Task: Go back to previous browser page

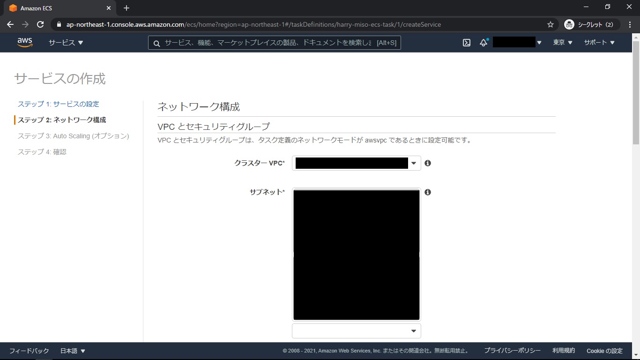Action: (10, 24)
